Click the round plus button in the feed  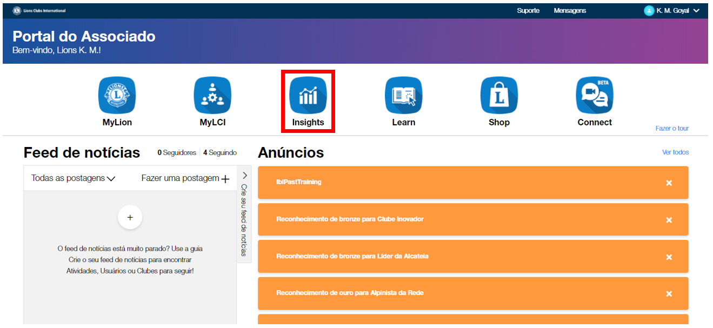[130, 217]
